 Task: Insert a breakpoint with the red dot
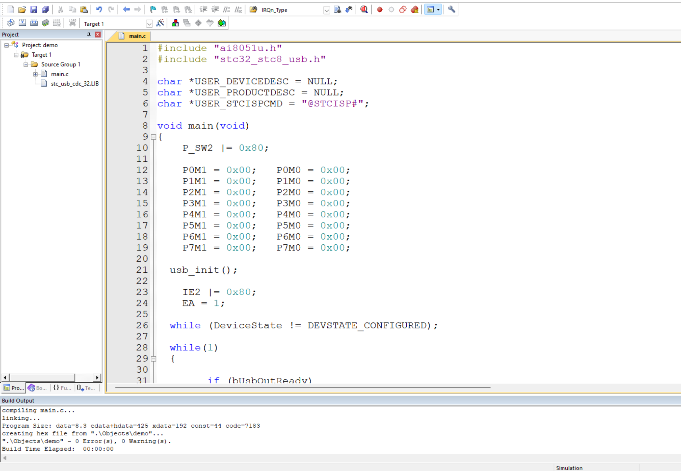[x=380, y=10]
